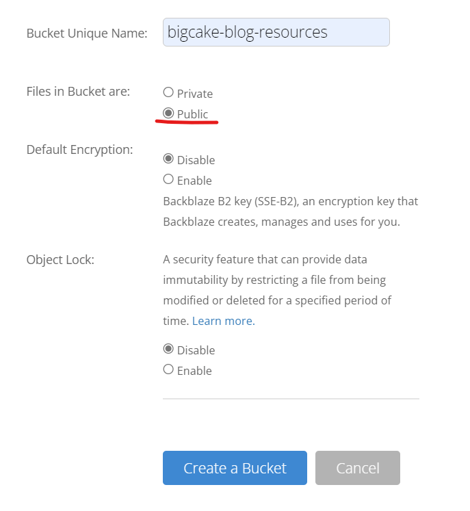The width and height of the screenshot is (470, 511).
Task: Choose Enable under Default Encryption
Action: click(x=168, y=179)
